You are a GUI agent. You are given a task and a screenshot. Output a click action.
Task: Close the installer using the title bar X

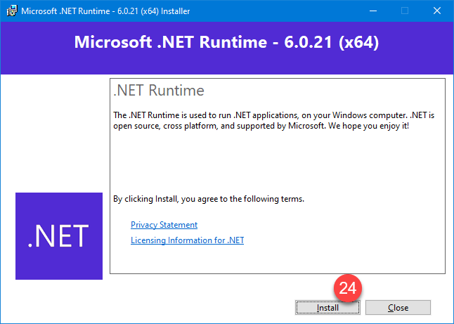click(x=437, y=11)
